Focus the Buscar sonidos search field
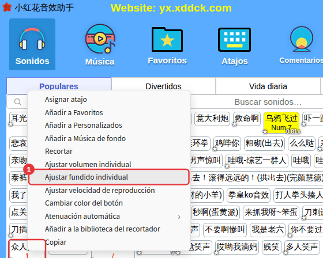 [x=268, y=102]
